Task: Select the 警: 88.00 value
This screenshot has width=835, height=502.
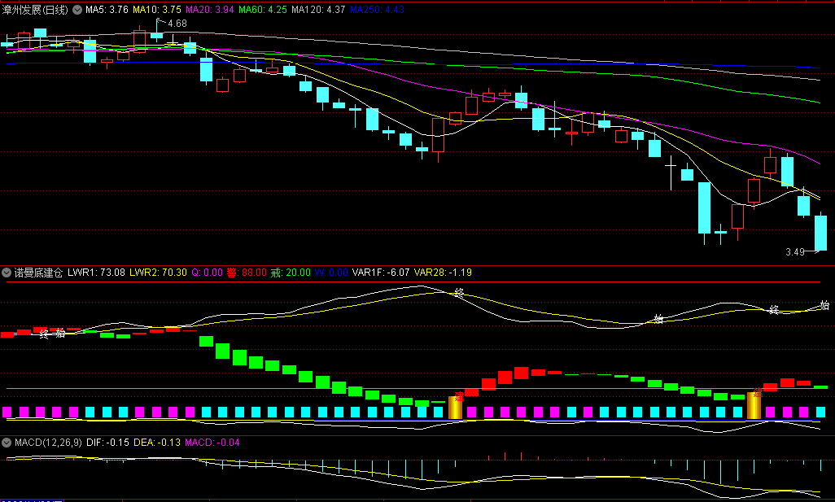Action: 247,273
